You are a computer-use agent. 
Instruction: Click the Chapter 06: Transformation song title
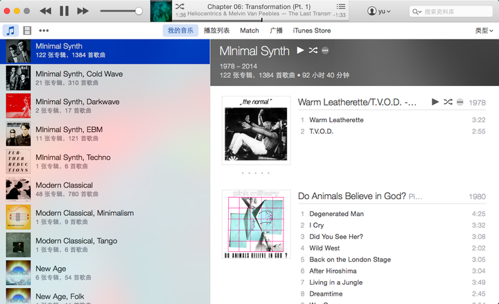point(259,6)
